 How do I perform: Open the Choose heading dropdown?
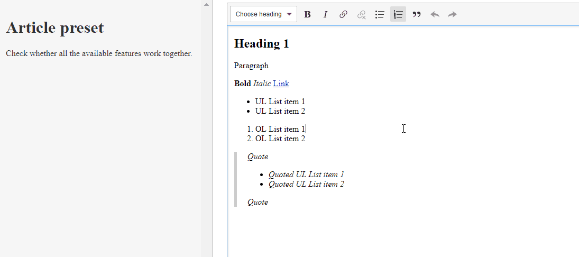coord(263,14)
